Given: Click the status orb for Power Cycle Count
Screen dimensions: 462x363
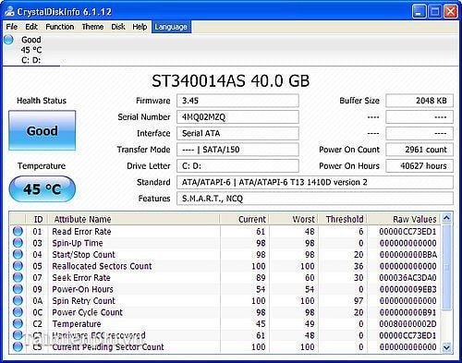Looking at the screenshot, I should point(18,312).
